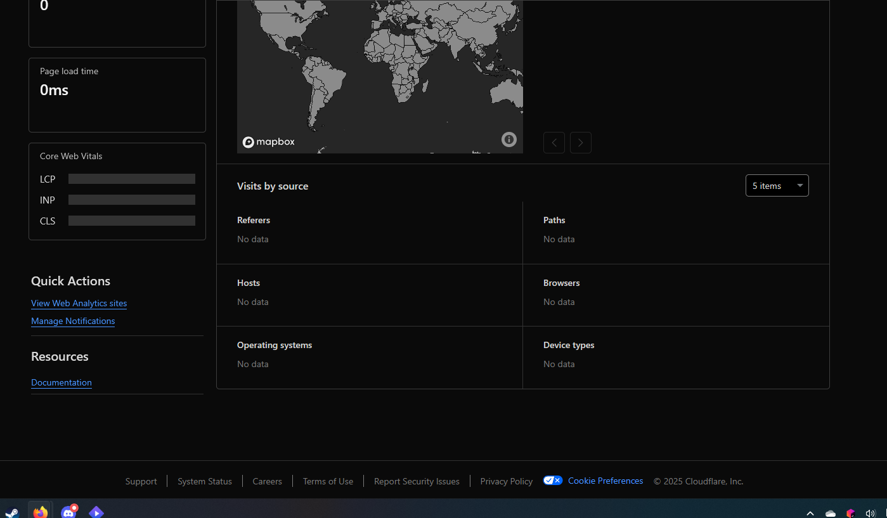
Task: Open Manage Notifications link
Action: (73, 321)
